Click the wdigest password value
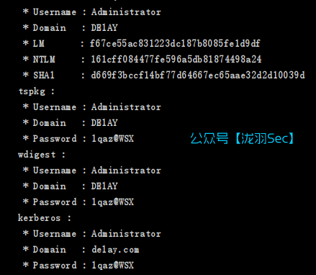Screen dimensions: 316x275 coord(112,202)
